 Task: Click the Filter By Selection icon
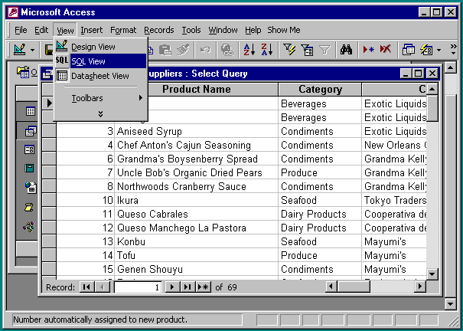[289, 50]
